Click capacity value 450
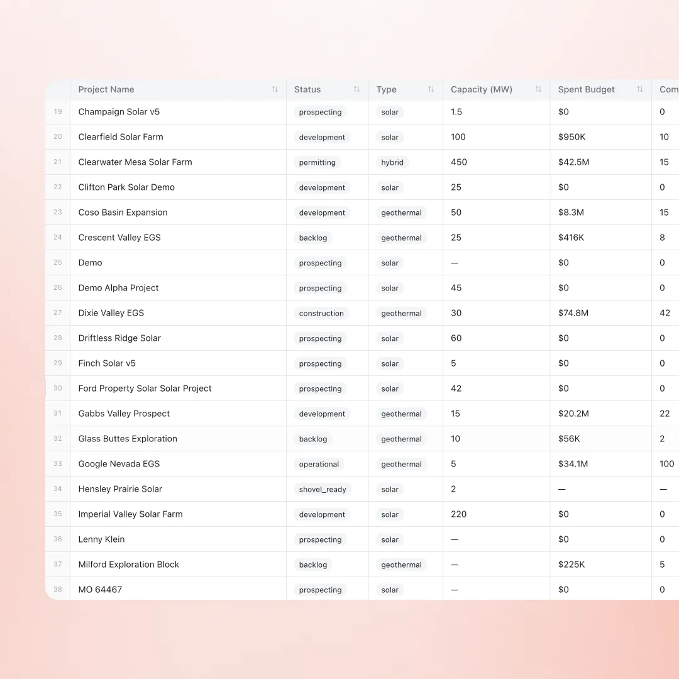679x679 pixels. (459, 162)
